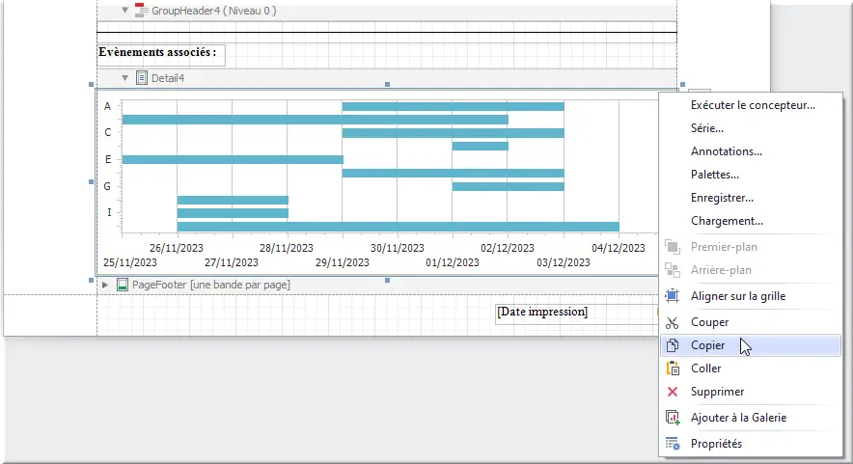The image size is (853, 464).
Task: Click the Premier-plan icon
Action: 673,247
